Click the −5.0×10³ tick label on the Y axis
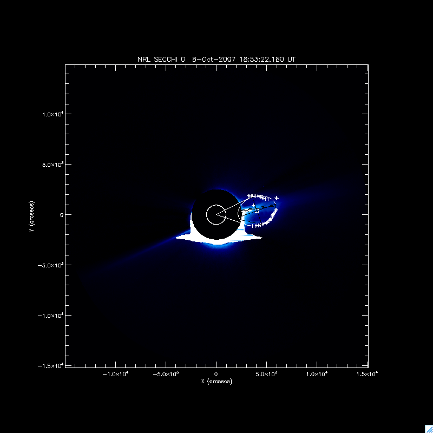This screenshot has height=433, width=433. 53,265
